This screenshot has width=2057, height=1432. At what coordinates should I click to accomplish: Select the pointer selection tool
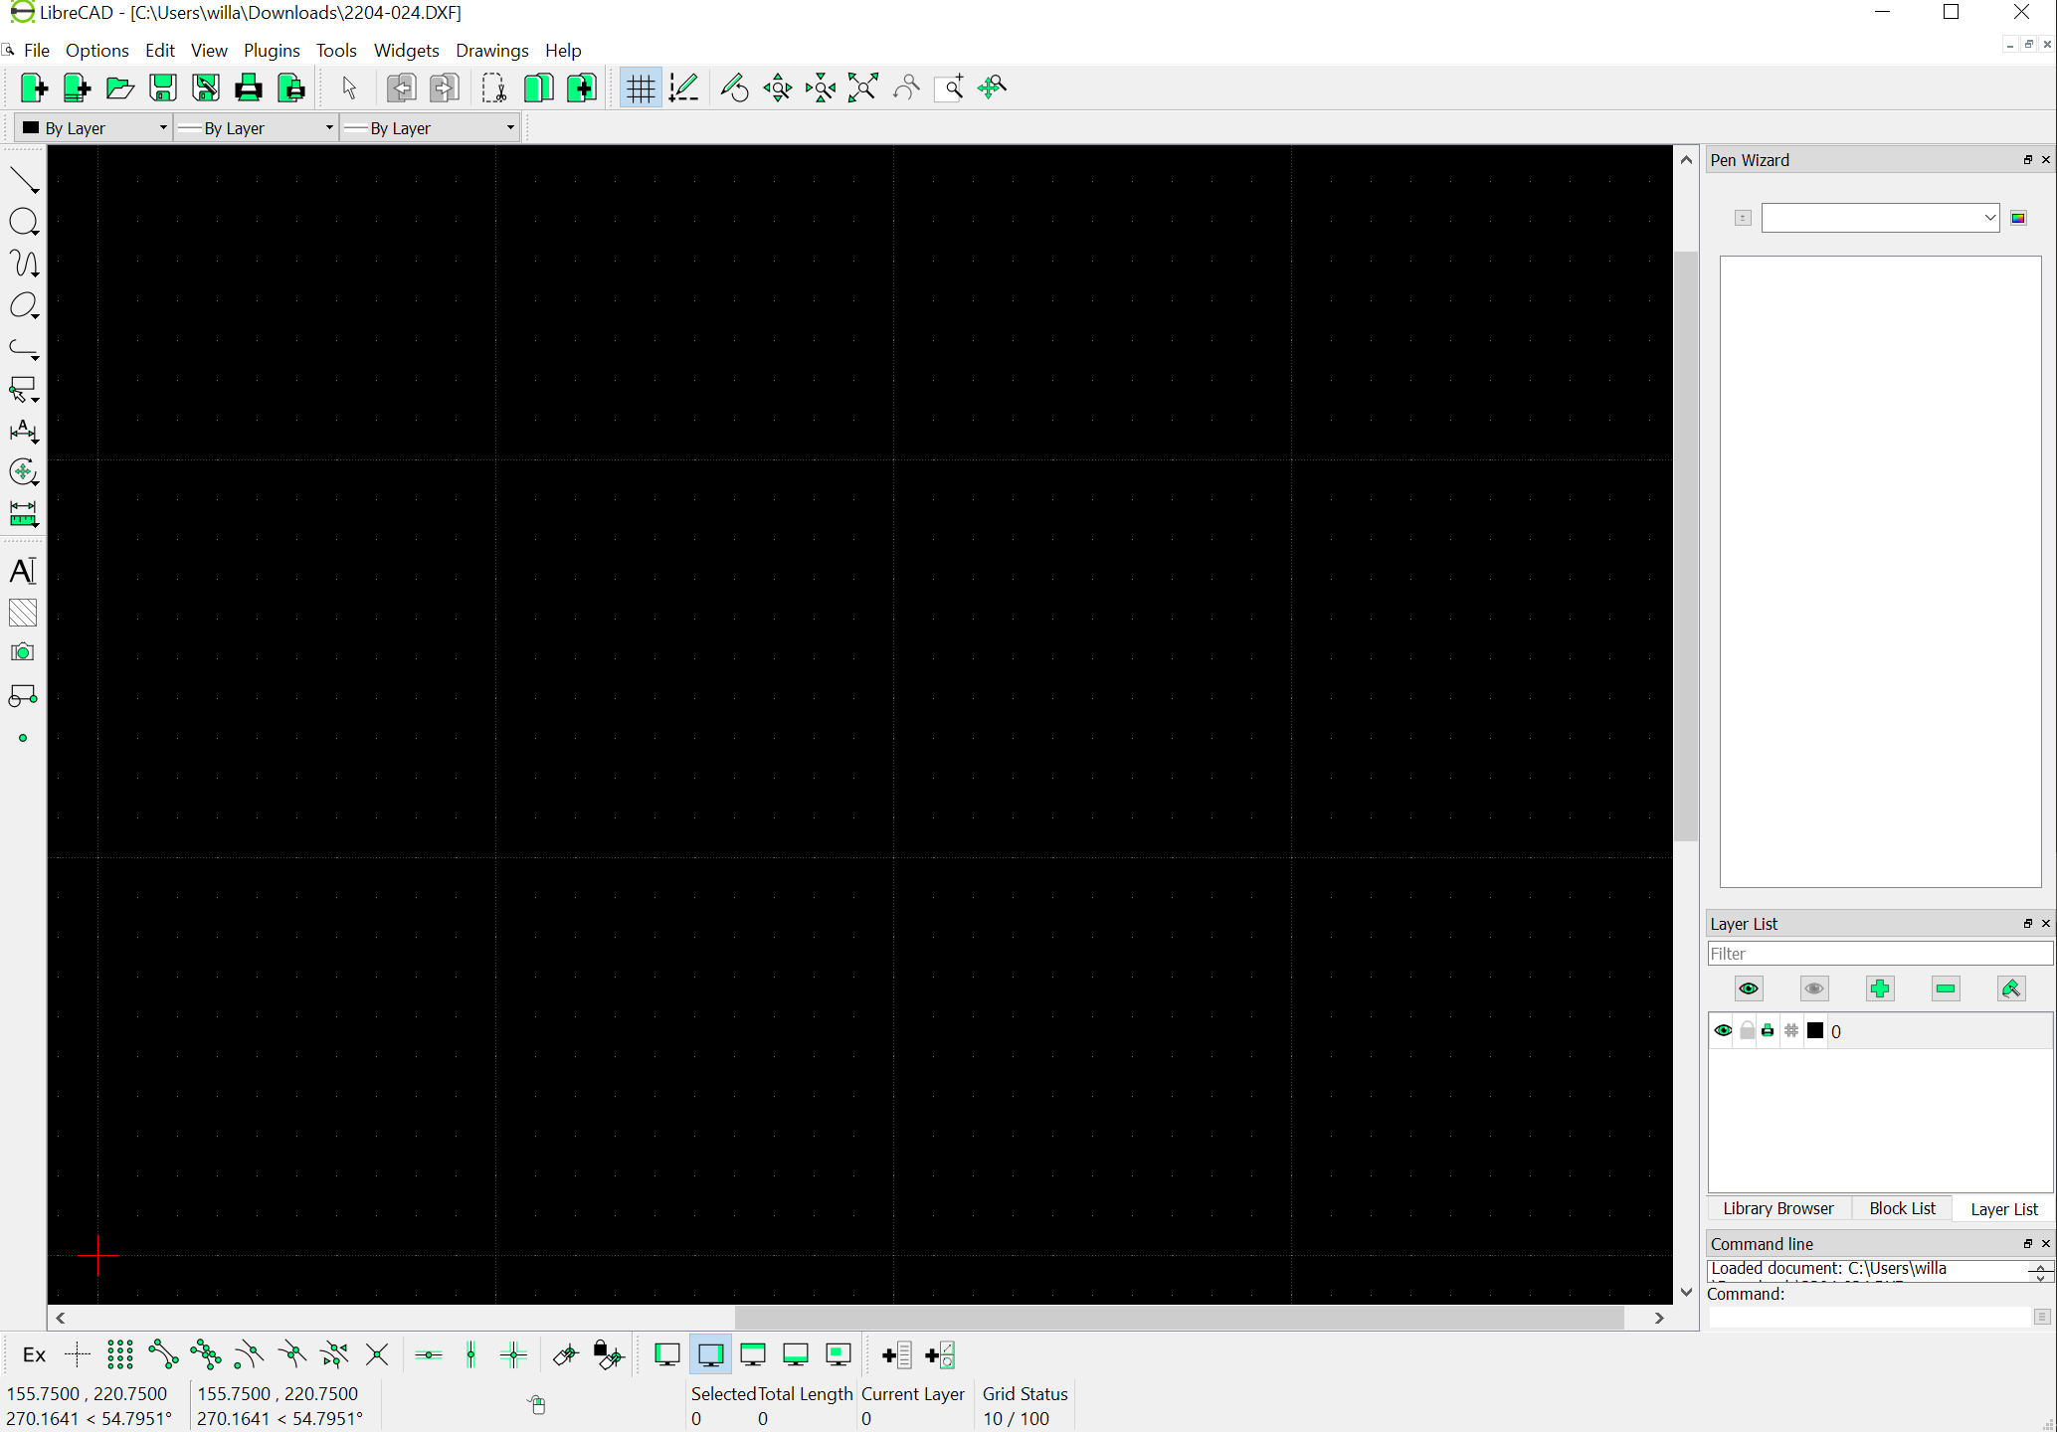(349, 89)
